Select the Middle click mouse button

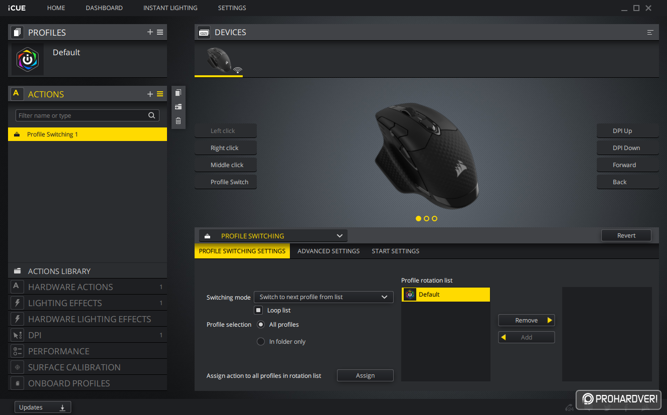click(226, 165)
